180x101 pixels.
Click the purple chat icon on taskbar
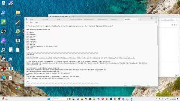(78, 99)
